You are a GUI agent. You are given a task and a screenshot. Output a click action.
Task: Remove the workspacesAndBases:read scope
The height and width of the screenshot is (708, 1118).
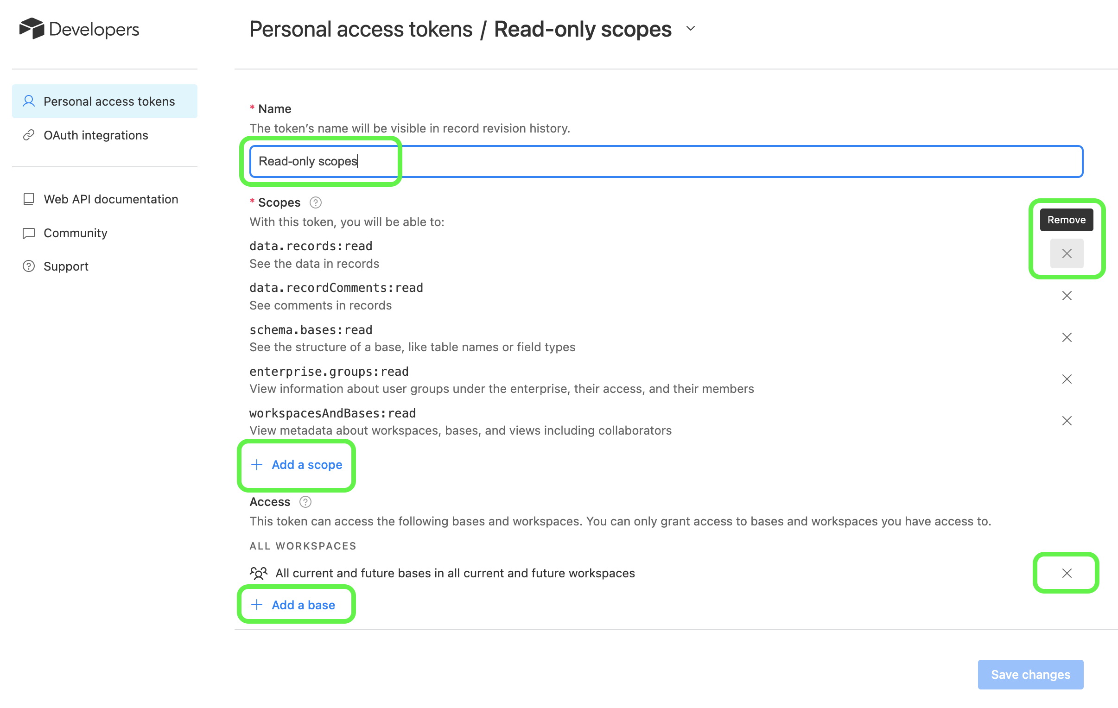1067,420
